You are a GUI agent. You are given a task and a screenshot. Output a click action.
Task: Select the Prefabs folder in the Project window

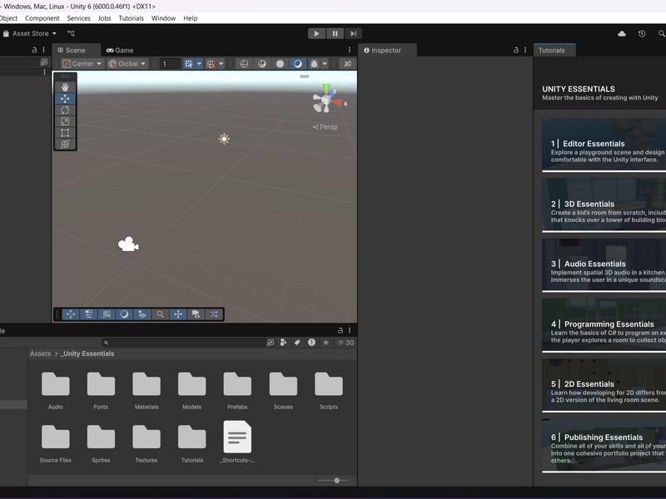point(239,383)
